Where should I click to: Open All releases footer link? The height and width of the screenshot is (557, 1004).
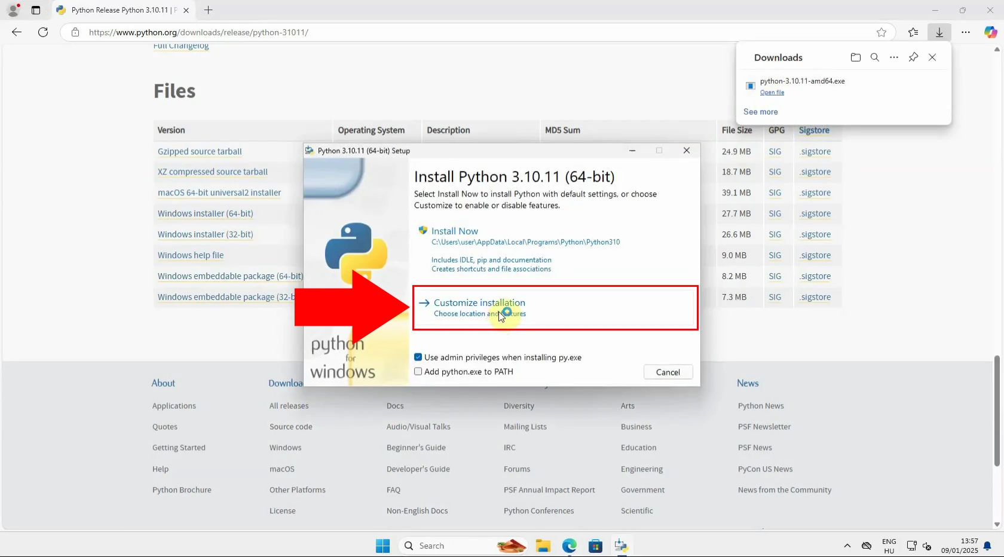coord(289,406)
